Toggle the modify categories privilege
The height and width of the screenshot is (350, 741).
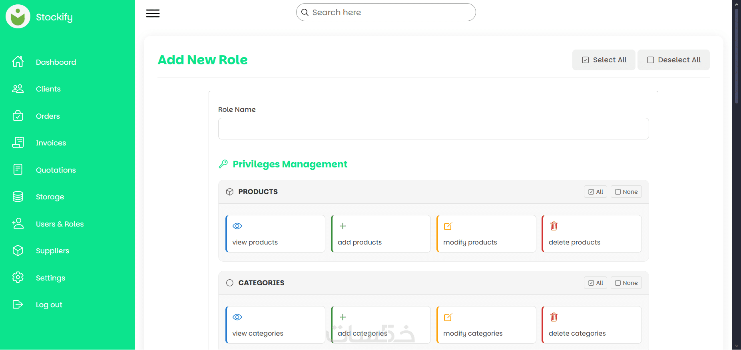(x=486, y=325)
